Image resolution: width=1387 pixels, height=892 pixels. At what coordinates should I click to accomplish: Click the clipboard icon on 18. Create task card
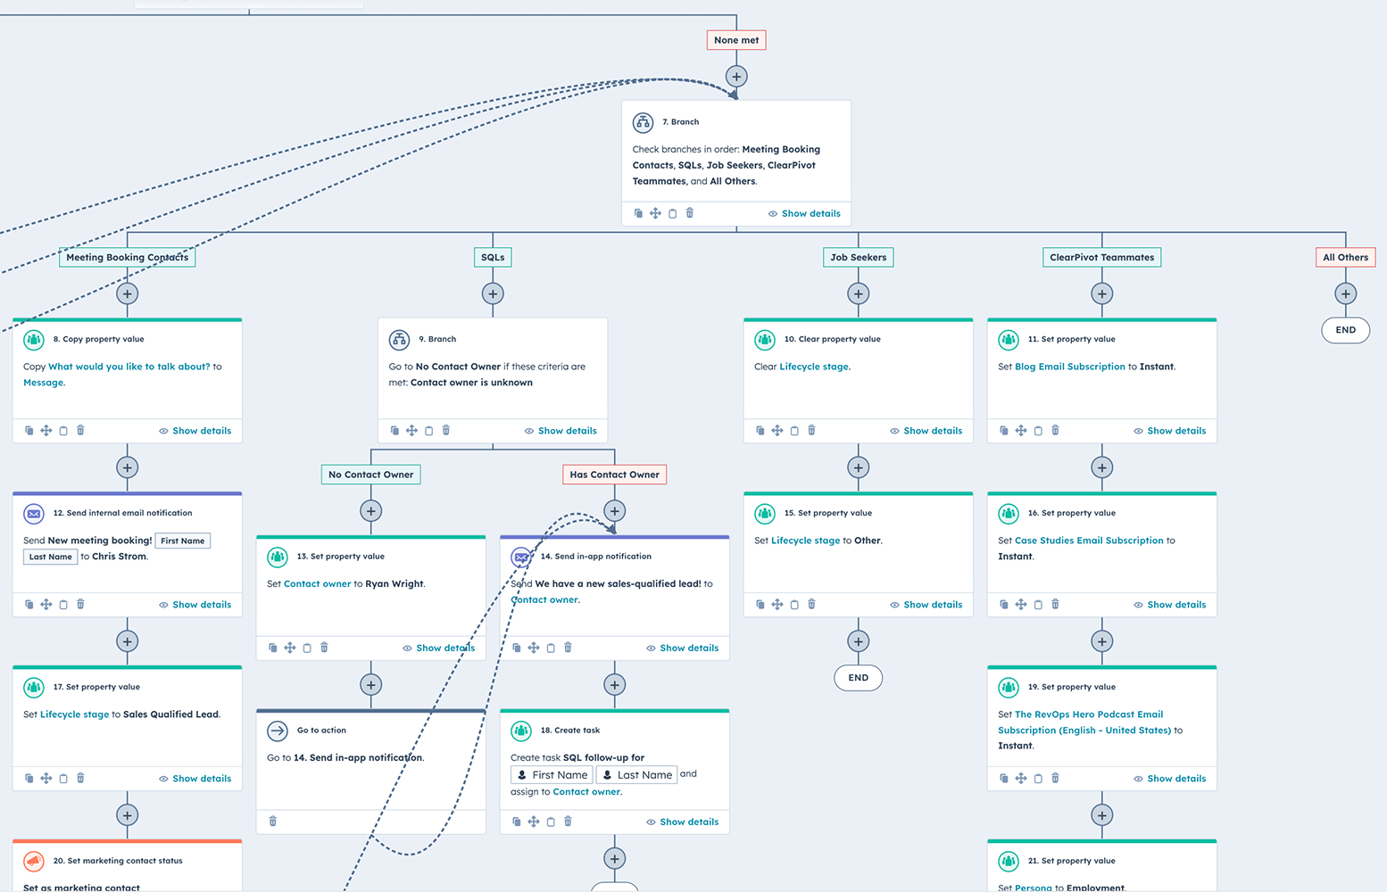(551, 822)
